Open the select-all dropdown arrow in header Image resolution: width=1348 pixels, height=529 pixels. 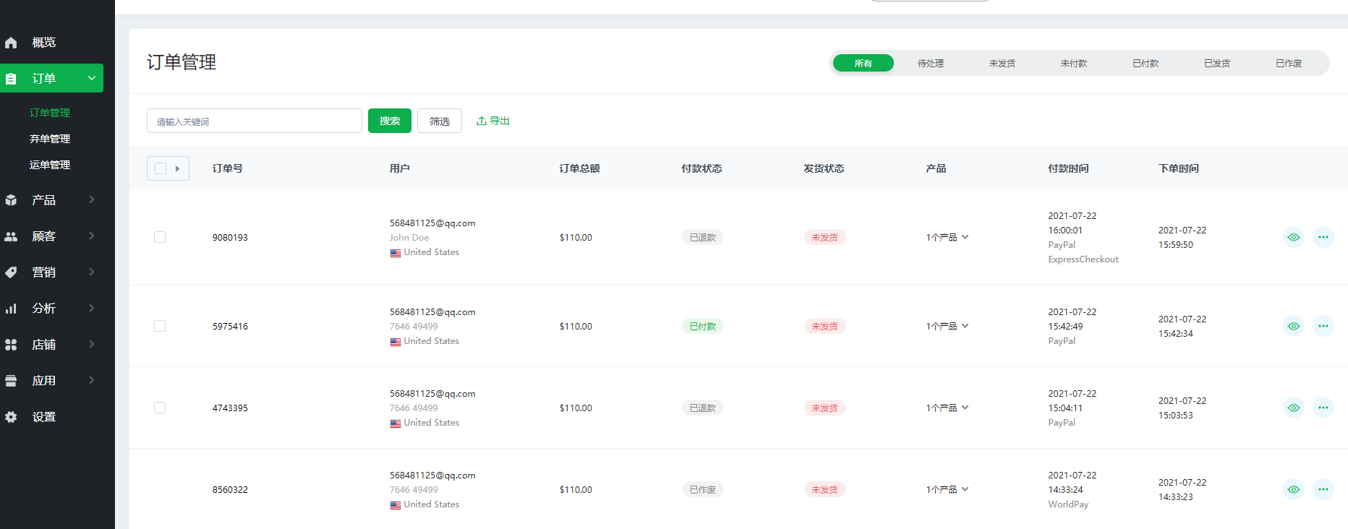(x=177, y=168)
